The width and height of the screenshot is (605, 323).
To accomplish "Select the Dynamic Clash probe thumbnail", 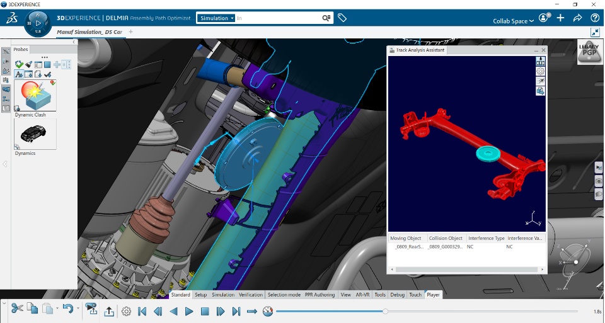I will coord(35,95).
